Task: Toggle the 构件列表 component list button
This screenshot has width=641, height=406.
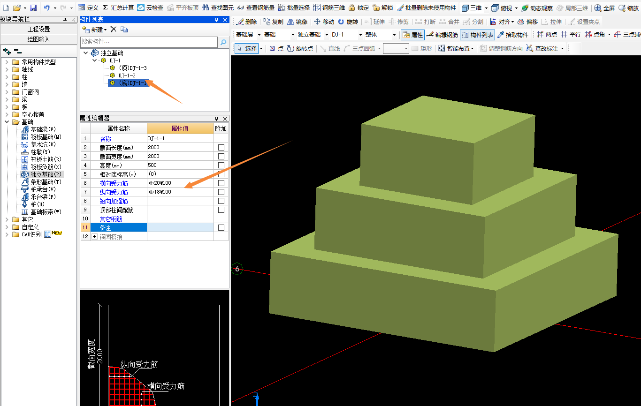Action: 477,35
